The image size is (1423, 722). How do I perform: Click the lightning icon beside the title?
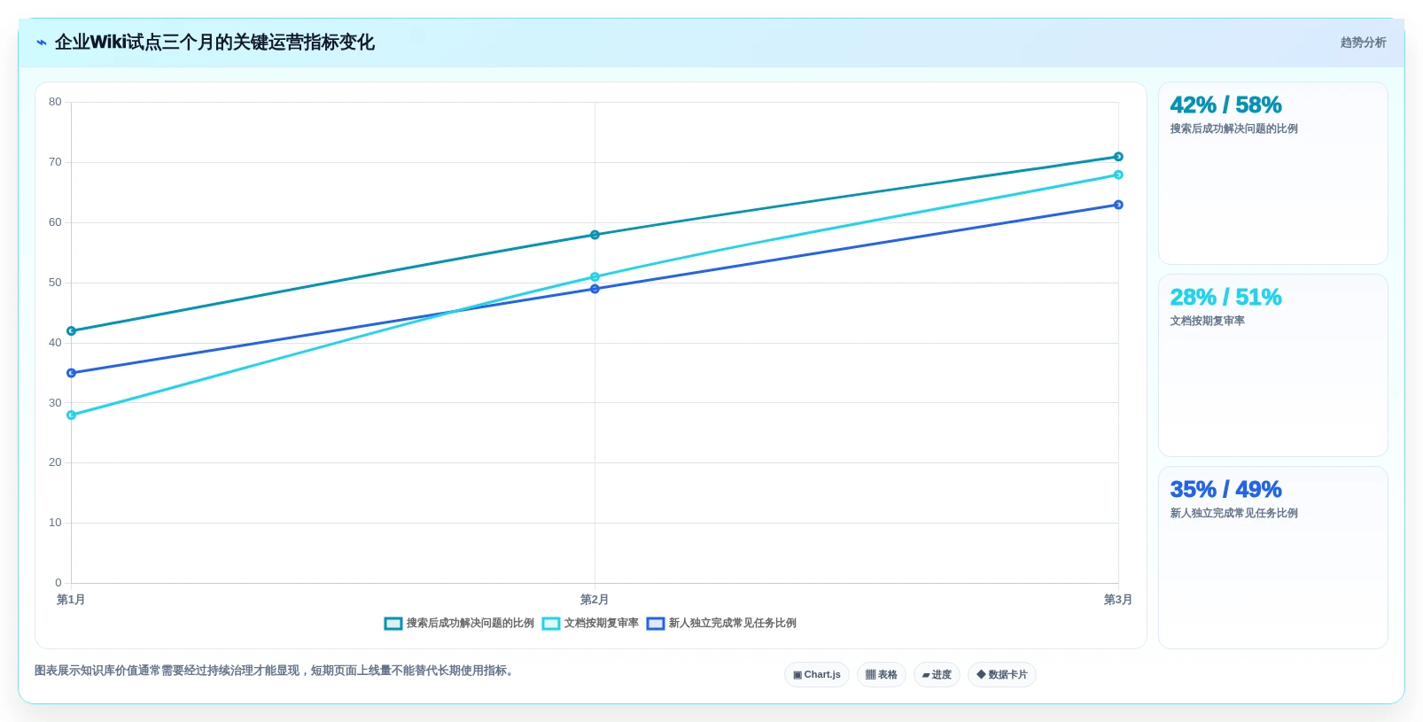click(42, 43)
